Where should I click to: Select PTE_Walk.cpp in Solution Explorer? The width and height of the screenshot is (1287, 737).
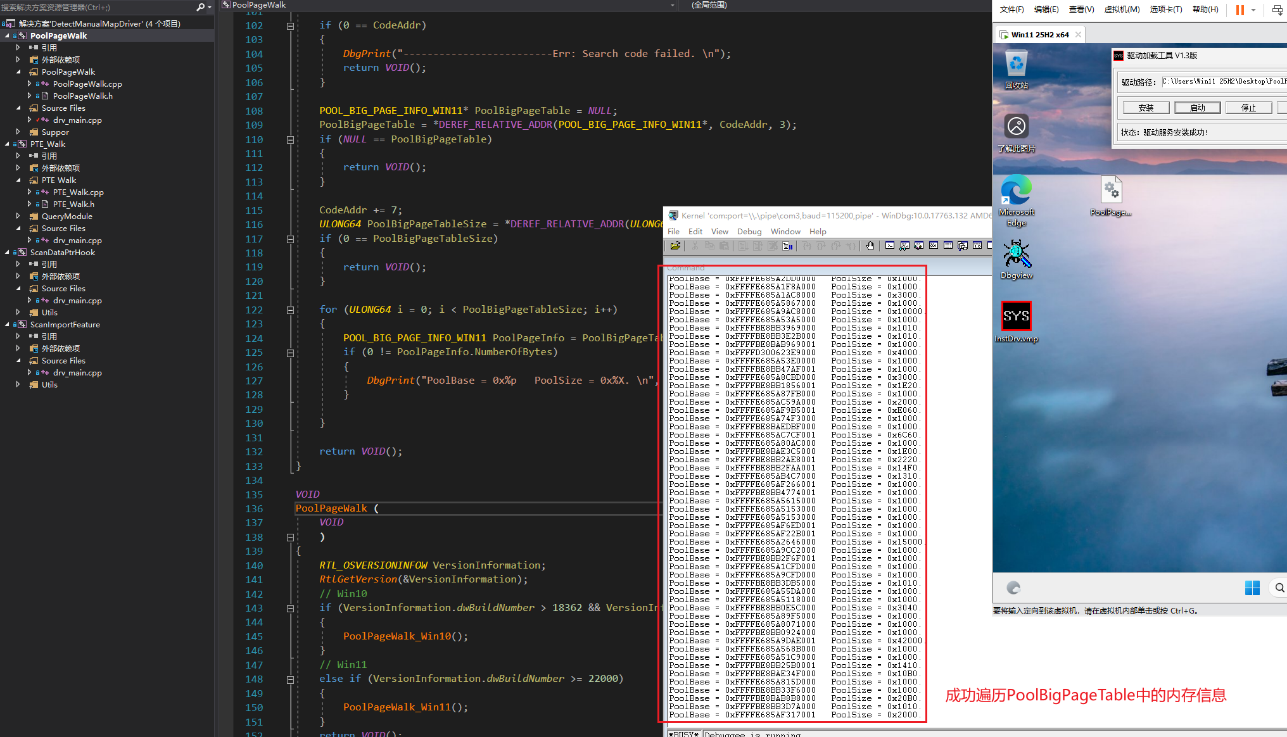click(79, 192)
